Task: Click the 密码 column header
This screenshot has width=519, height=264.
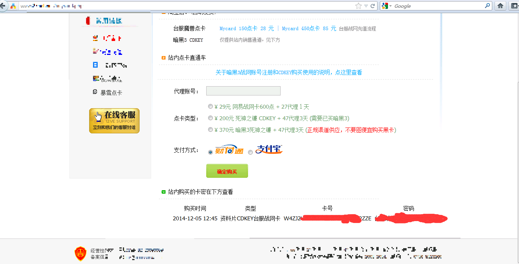Action: tap(409, 209)
